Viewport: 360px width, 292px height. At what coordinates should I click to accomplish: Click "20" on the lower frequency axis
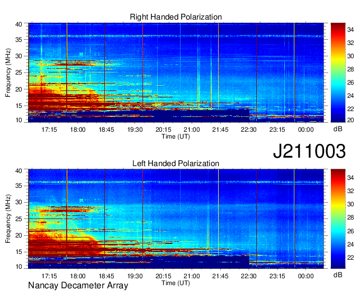[19, 235]
